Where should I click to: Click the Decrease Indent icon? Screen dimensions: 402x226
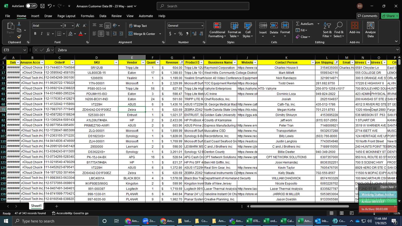(115, 34)
